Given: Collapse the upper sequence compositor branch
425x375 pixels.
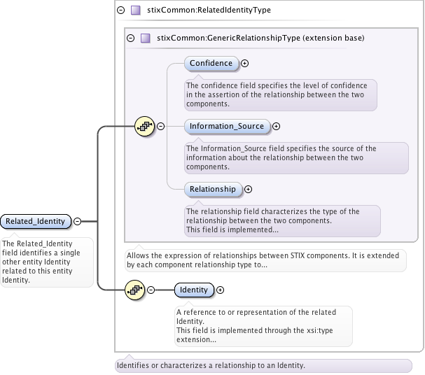Looking at the screenshot, I should pos(160,126).
